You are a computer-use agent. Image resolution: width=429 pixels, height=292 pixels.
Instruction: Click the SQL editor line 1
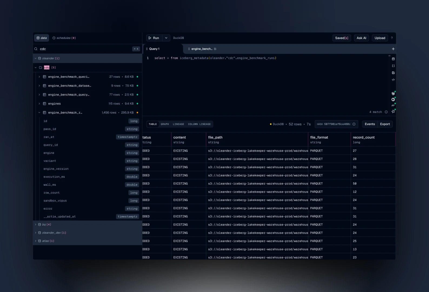(x=215, y=58)
